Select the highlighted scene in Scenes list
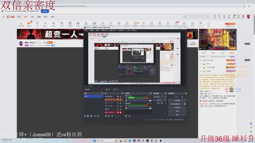This screenshot has height=143, width=255. click(93, 96)
